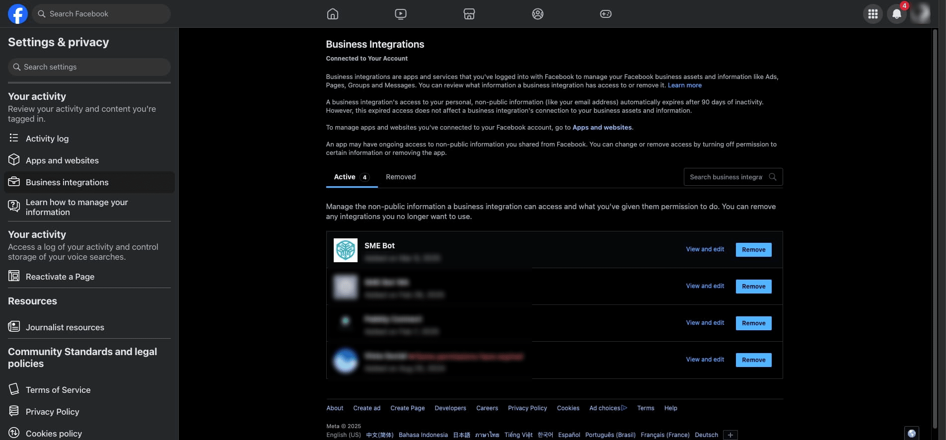Remove the SME Bot integration
This screenshot has height=440, width=946.
[x=754, y=250]
